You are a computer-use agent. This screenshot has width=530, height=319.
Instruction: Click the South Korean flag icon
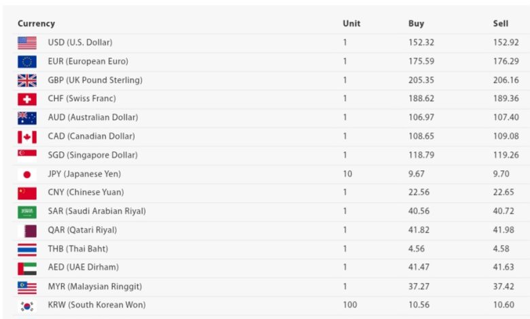(27, 306)
